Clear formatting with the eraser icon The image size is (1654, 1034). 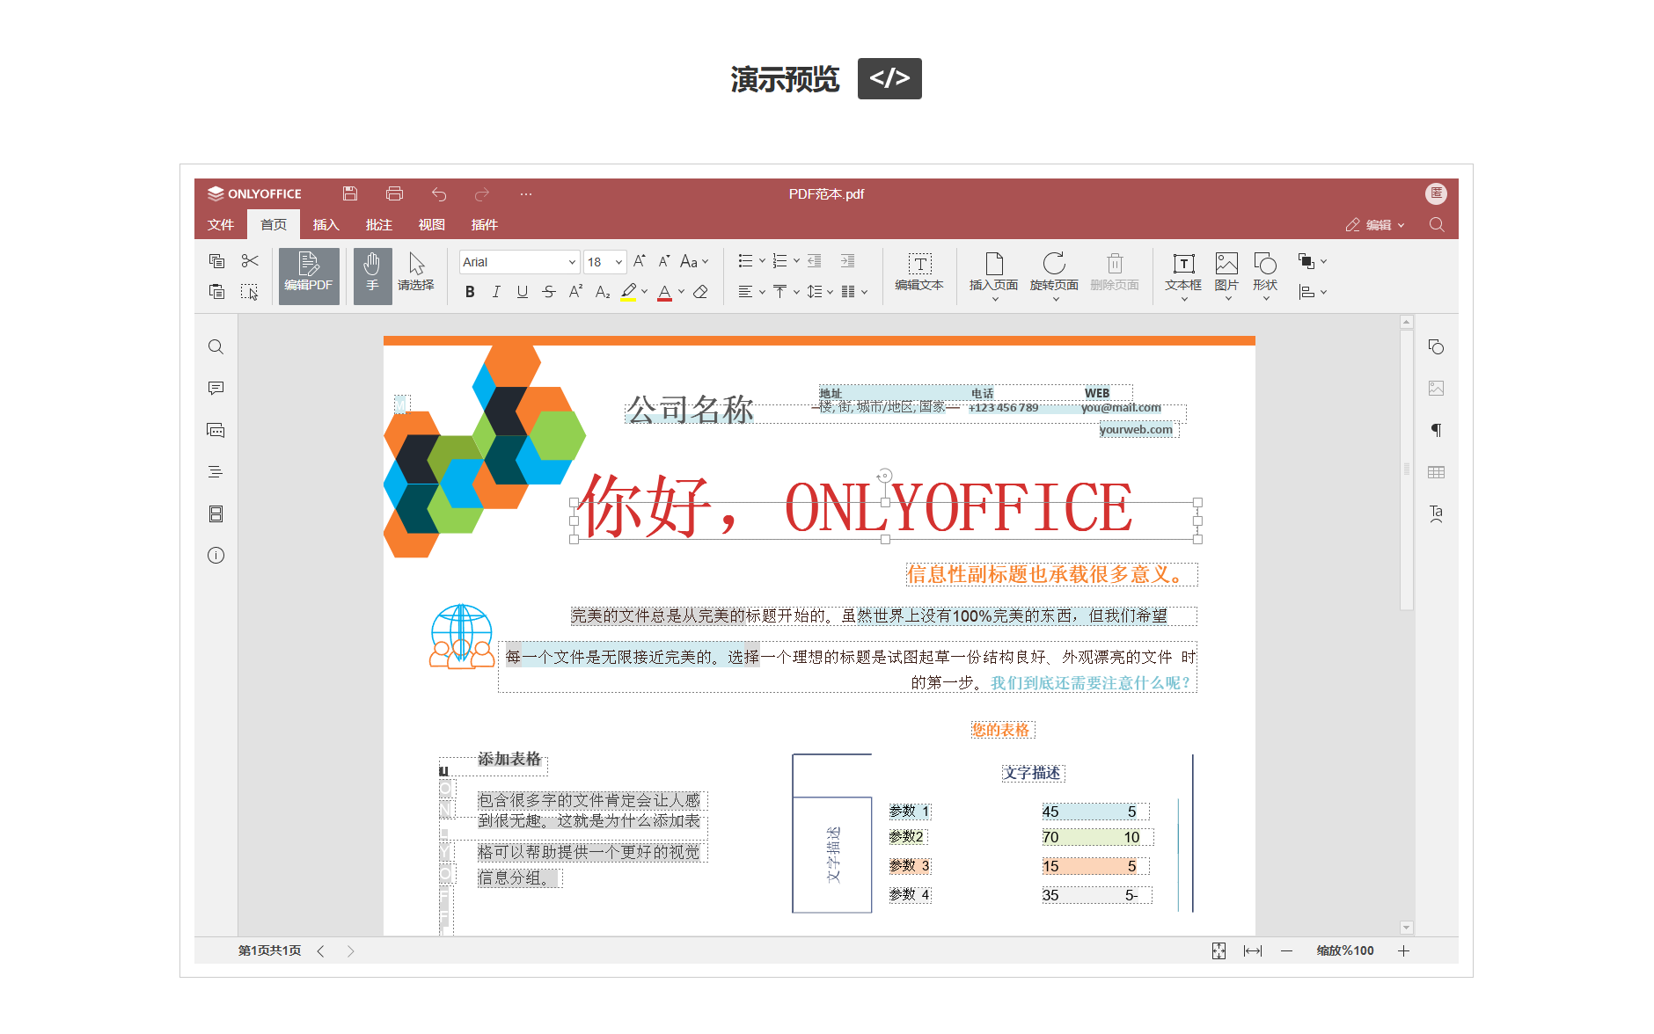pyautogui.click(x=700, y=292)
